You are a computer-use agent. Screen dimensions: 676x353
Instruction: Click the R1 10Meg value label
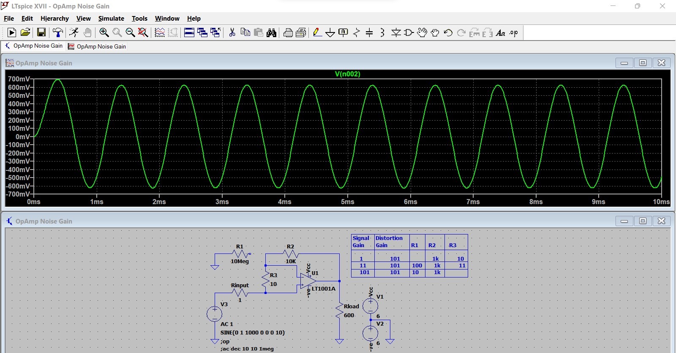point(240,261)
